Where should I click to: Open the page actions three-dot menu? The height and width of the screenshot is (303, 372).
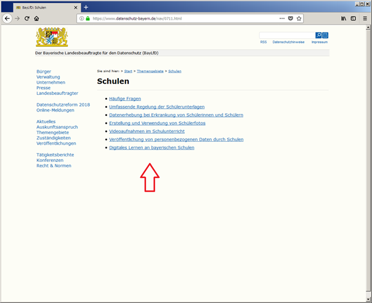point(282,18)
